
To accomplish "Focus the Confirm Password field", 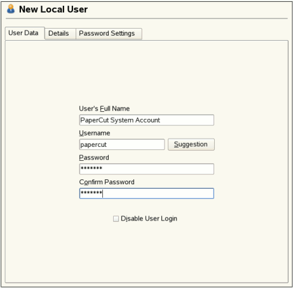I will tap(147, 193).
